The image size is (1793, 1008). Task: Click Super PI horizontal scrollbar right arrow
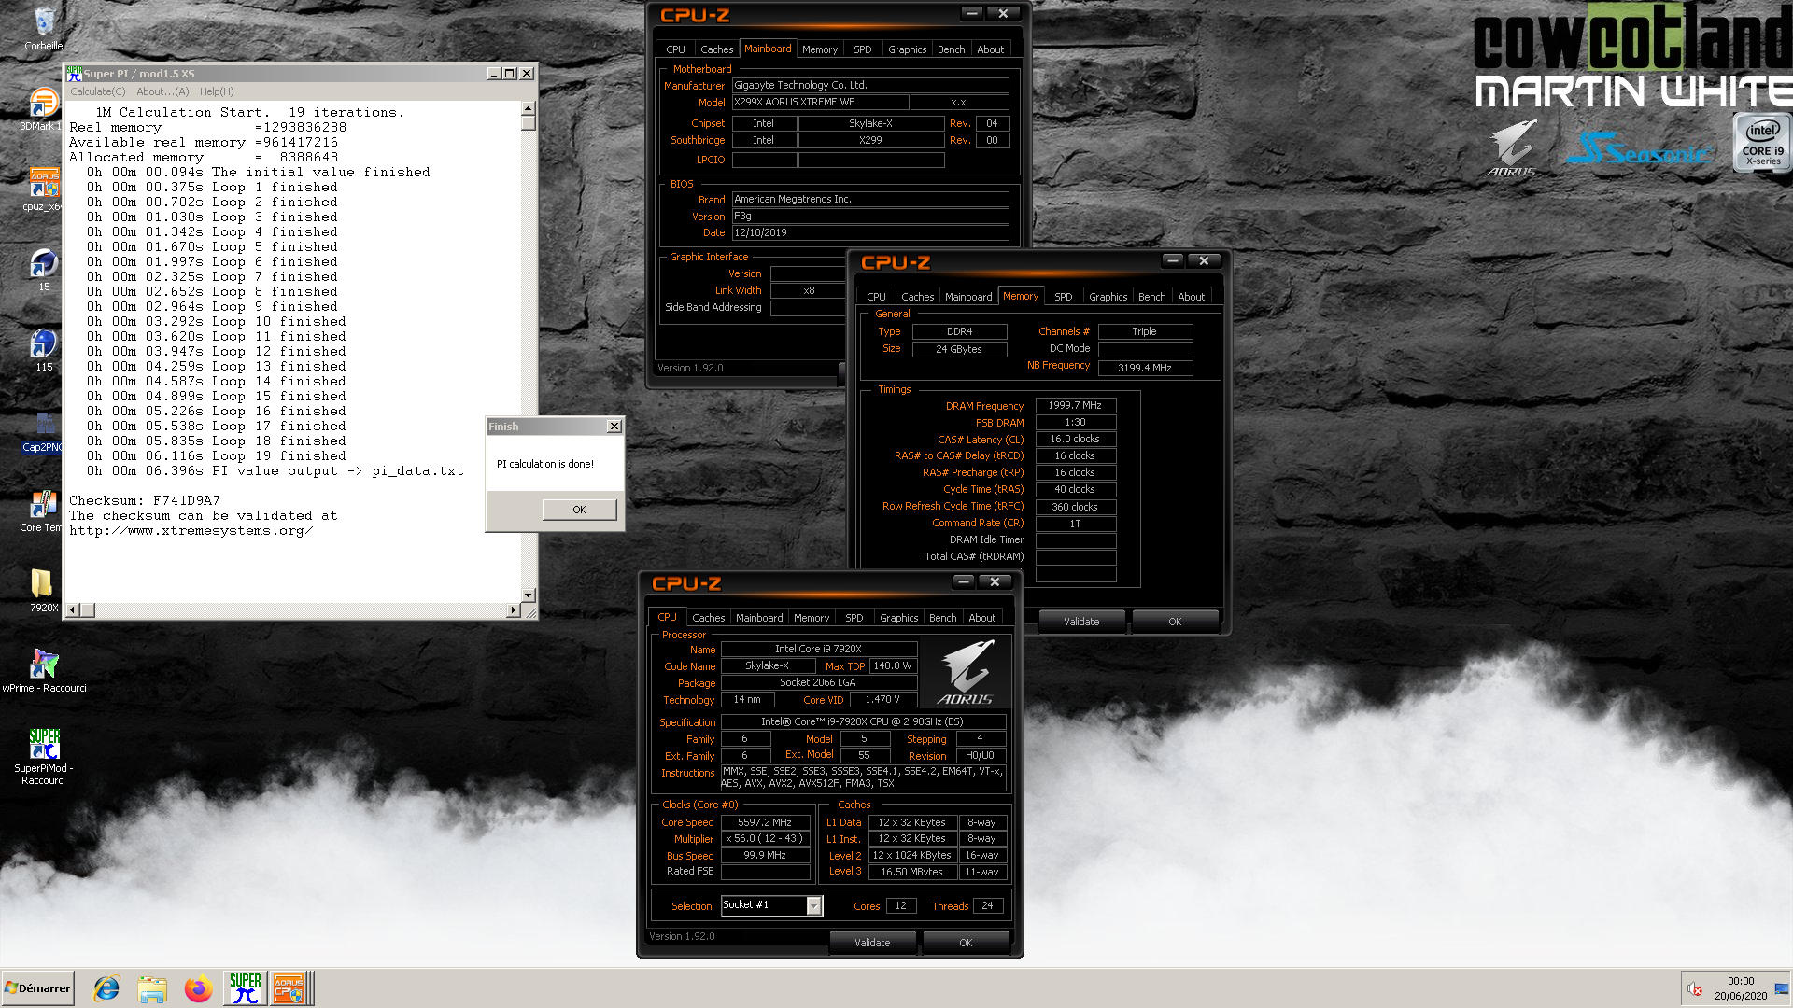point(513,610)
